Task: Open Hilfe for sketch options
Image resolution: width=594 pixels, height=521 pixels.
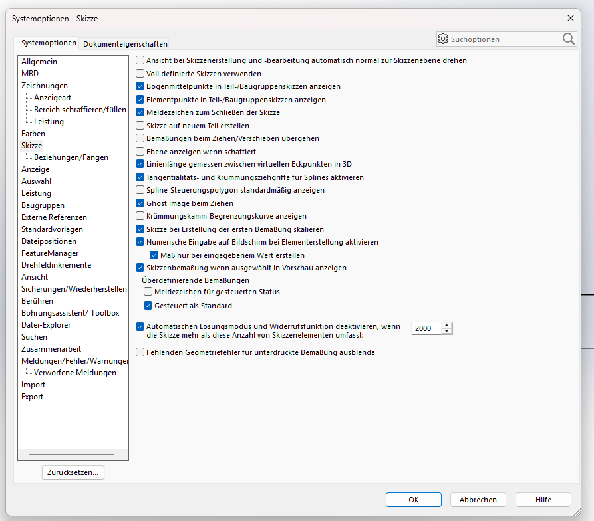Action: [x=543, y=500]
